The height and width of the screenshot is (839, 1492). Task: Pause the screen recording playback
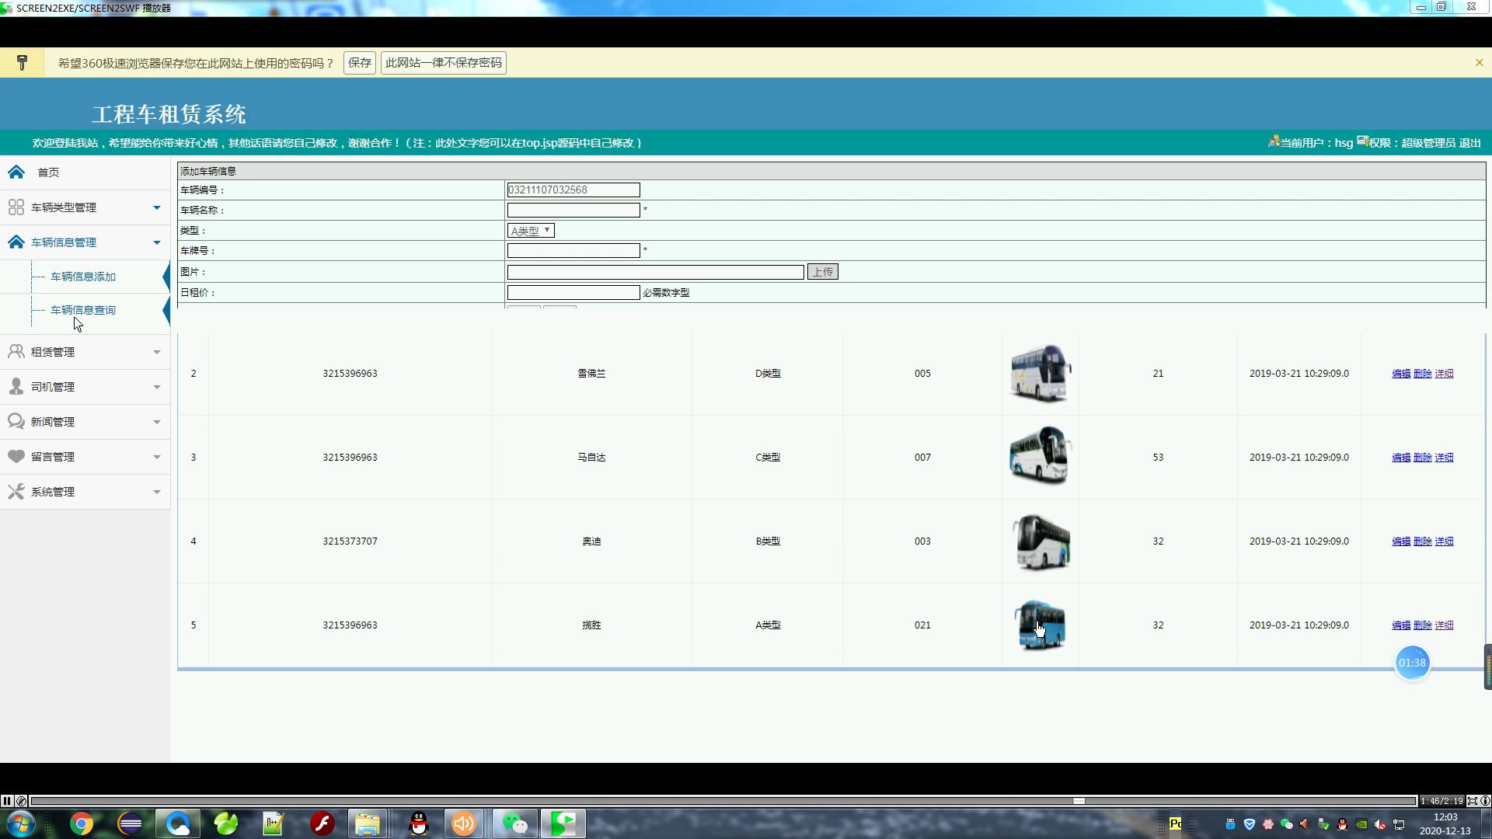(x=7, y=801)
